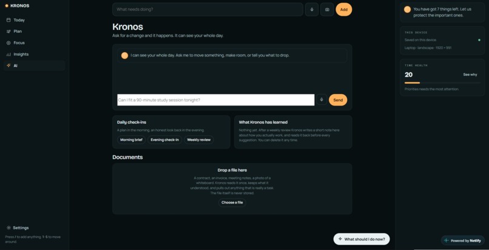Viewport: 489px width, 250px height.
Task: Click the Documents heading
Action: (x=127, y=157)
